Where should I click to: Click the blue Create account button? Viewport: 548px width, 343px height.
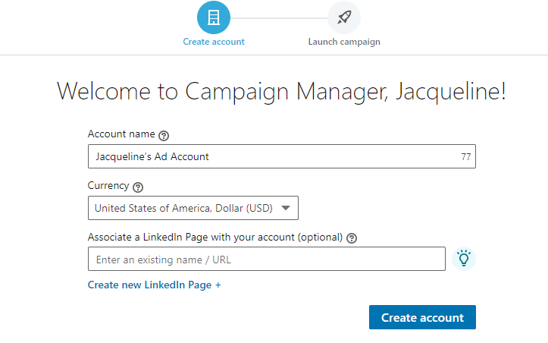(x=422, y=317)
